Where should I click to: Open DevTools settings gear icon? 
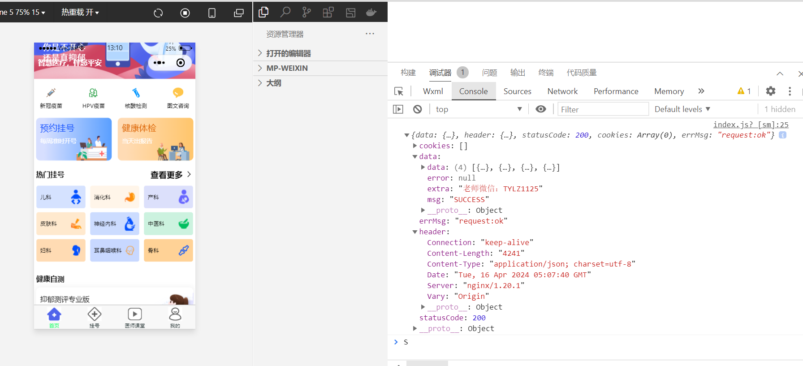[x=770, y=91]
